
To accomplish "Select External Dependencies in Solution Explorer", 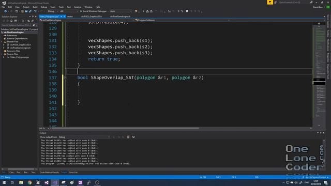I will click(x=17, y=39).
